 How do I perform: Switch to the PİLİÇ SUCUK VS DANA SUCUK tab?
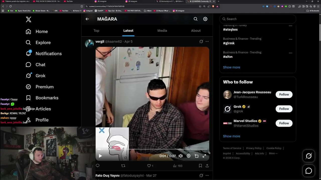(x=47, y=1)
